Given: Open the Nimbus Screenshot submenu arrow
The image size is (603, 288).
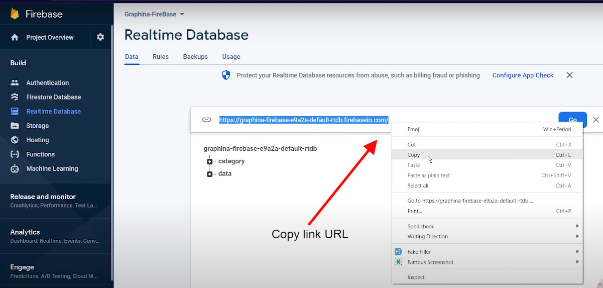Looking at the screenshot, I should click(577, 262).
